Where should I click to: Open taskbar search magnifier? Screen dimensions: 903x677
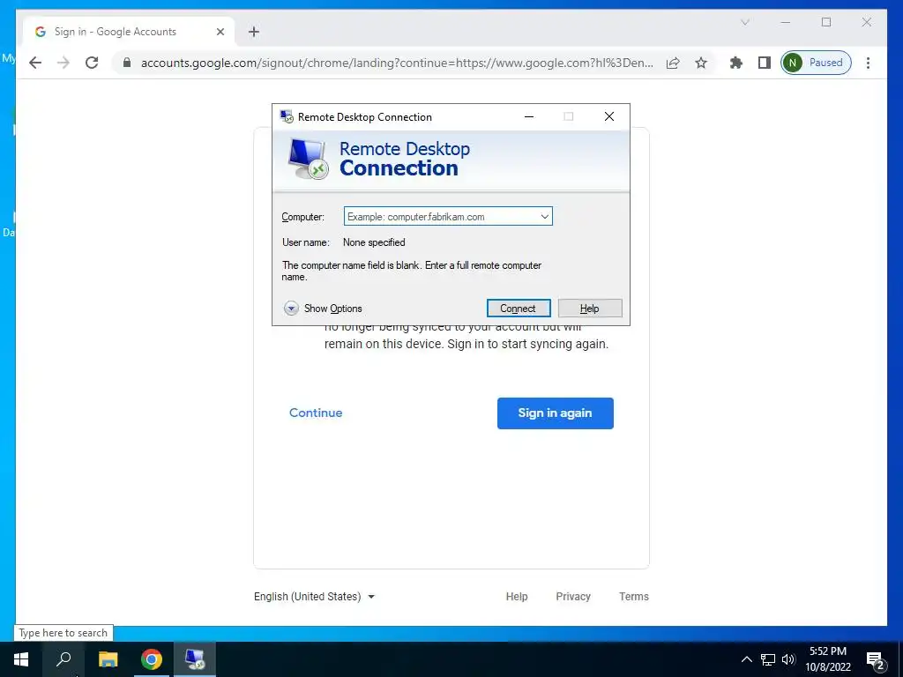pos(63,659)
